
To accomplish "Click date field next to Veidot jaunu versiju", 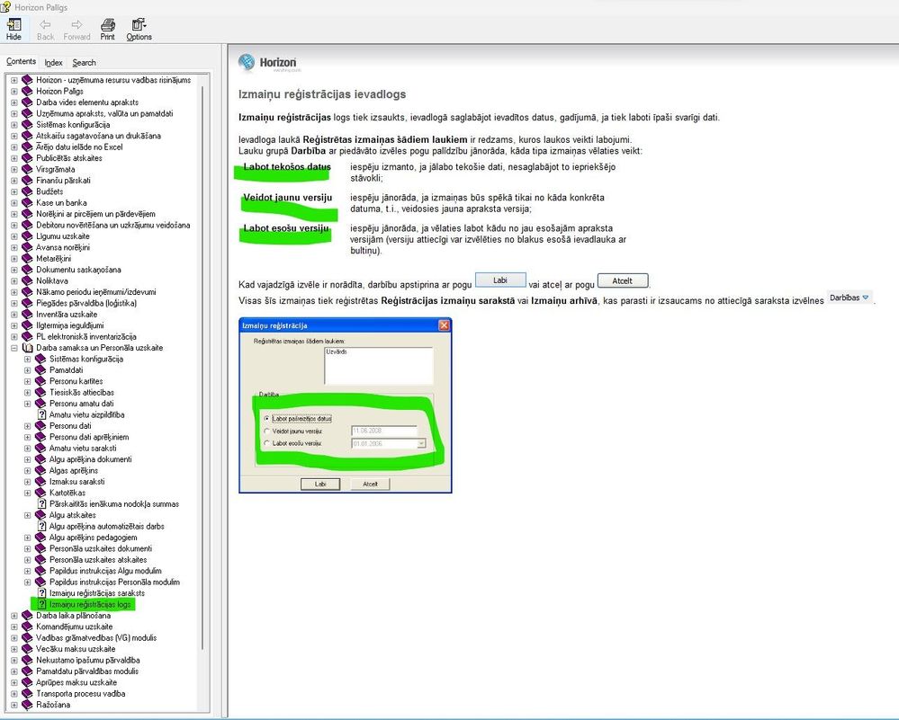I will [x=384, y=431].
